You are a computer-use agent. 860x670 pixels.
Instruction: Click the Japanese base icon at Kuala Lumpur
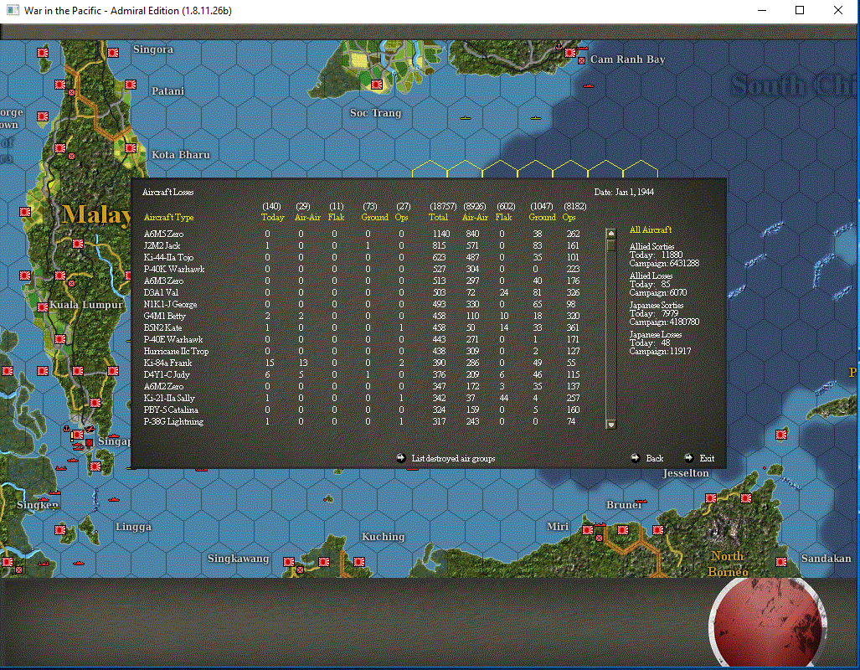coord(43,307)
